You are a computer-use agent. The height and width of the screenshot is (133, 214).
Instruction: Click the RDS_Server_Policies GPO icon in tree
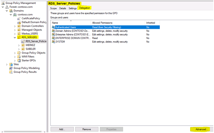23,41
